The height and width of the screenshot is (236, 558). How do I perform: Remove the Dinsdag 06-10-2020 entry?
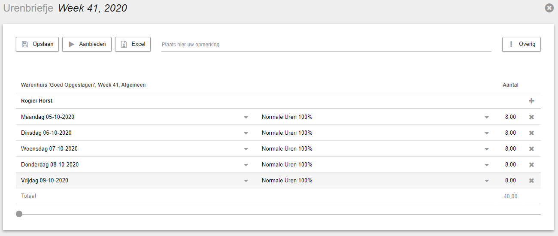point(531,133)
